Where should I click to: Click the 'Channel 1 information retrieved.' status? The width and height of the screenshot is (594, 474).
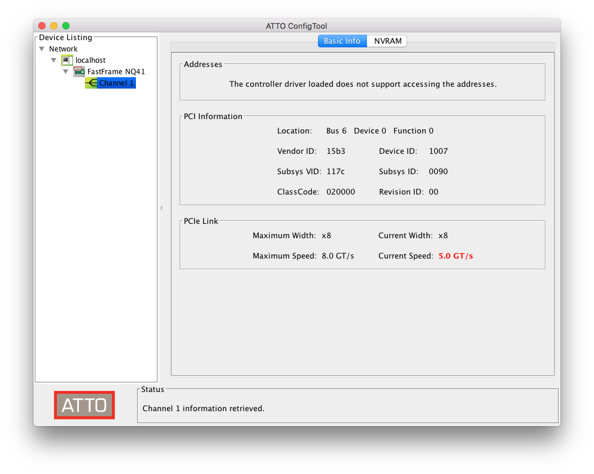point(204,409)
